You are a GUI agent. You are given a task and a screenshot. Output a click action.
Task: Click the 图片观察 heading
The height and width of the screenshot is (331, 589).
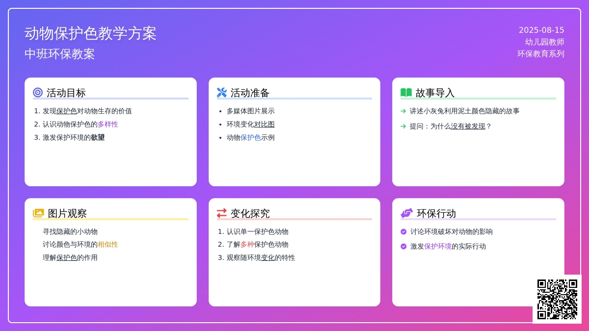tap(67, 213)
